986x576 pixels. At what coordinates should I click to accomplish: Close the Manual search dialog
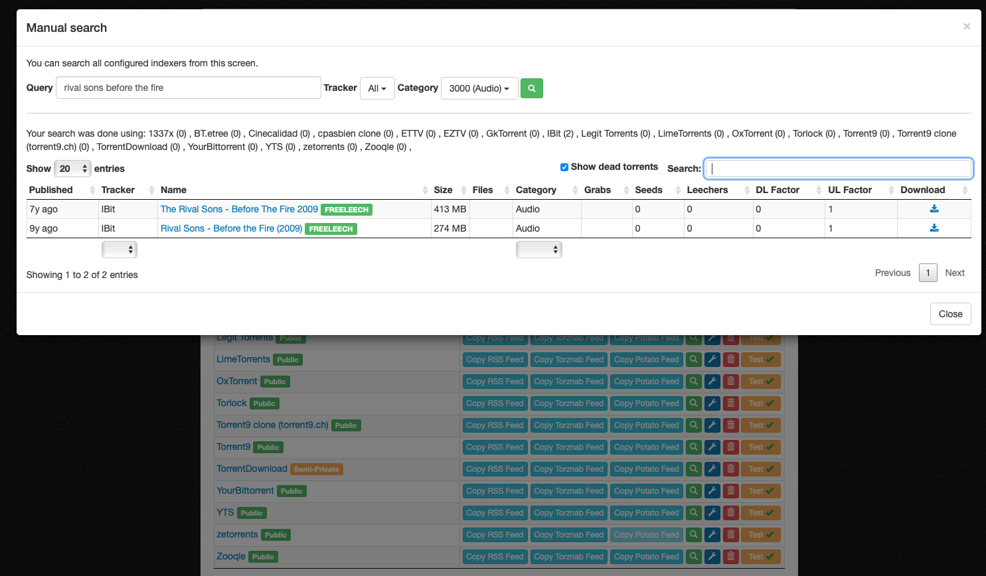[950, 313]
